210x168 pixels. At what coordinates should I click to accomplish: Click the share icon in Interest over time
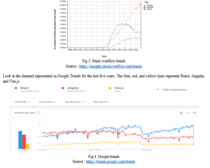pos(194,113)
